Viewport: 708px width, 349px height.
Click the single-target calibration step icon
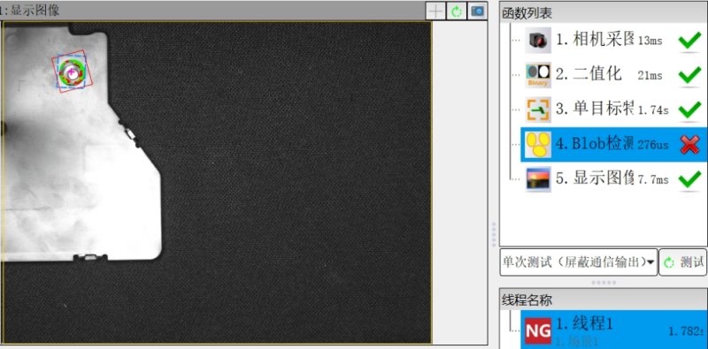tap(538, 110)
